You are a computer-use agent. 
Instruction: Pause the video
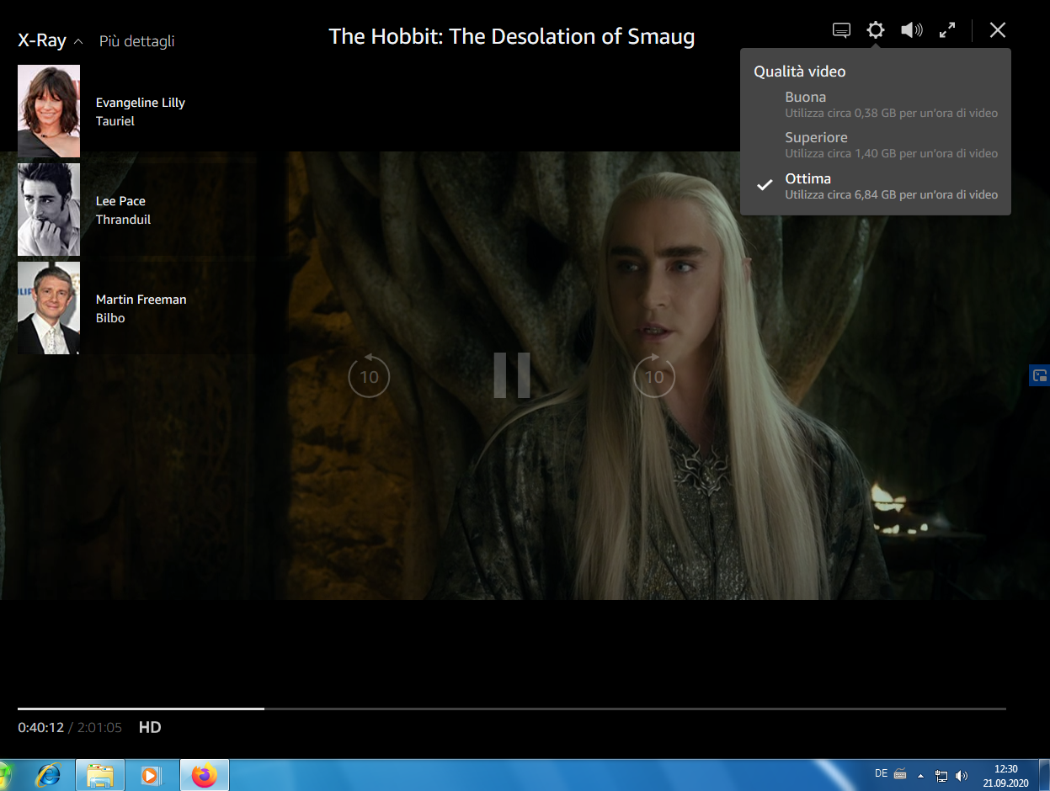[512, 375]
